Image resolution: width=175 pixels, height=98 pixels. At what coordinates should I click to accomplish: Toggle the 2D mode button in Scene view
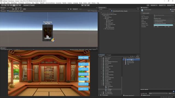13,9
